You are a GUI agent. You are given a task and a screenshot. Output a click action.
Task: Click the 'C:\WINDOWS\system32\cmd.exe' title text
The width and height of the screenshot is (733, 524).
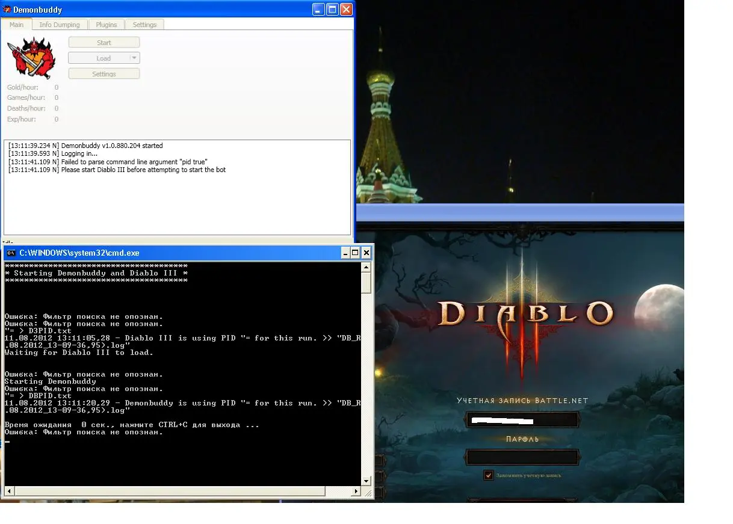79,253
